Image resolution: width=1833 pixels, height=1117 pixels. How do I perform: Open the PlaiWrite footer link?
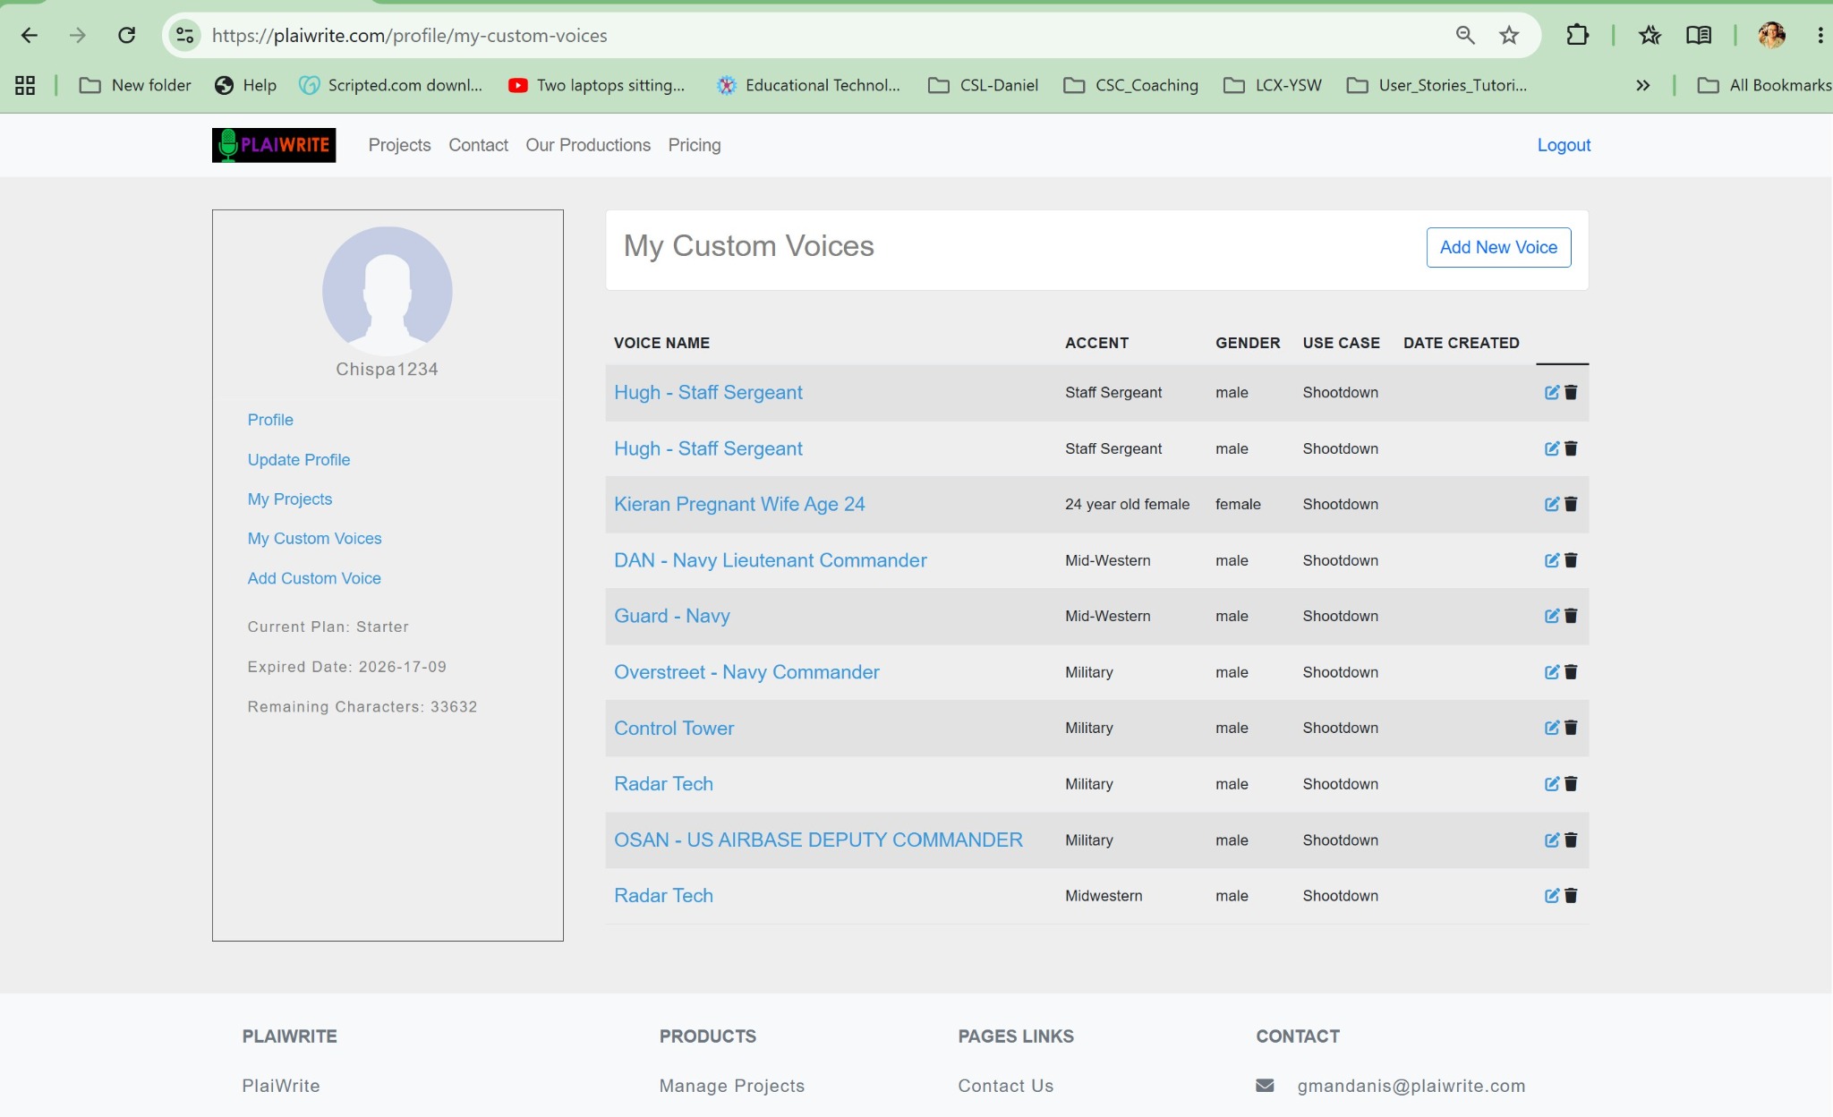coord(281,1086)
